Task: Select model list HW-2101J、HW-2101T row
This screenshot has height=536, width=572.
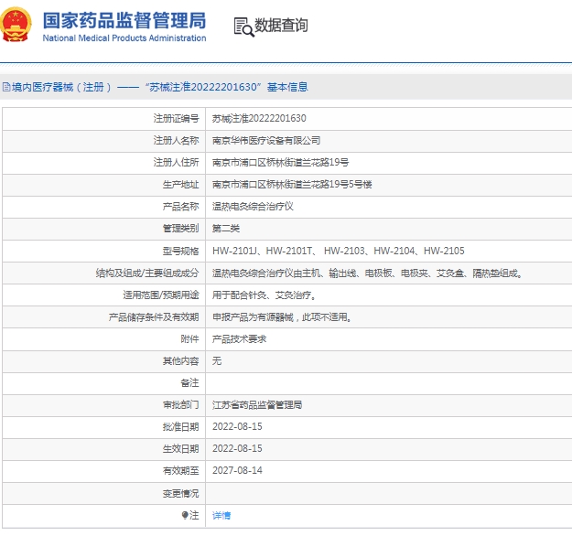Action: (338, 251)
